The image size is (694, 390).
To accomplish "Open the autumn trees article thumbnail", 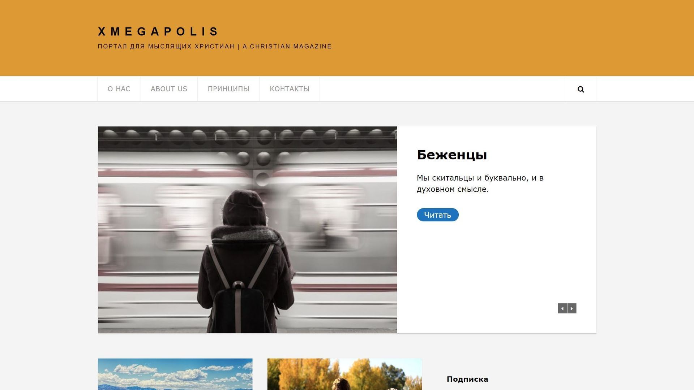I will pyautogui.click(x=344, y=374).
